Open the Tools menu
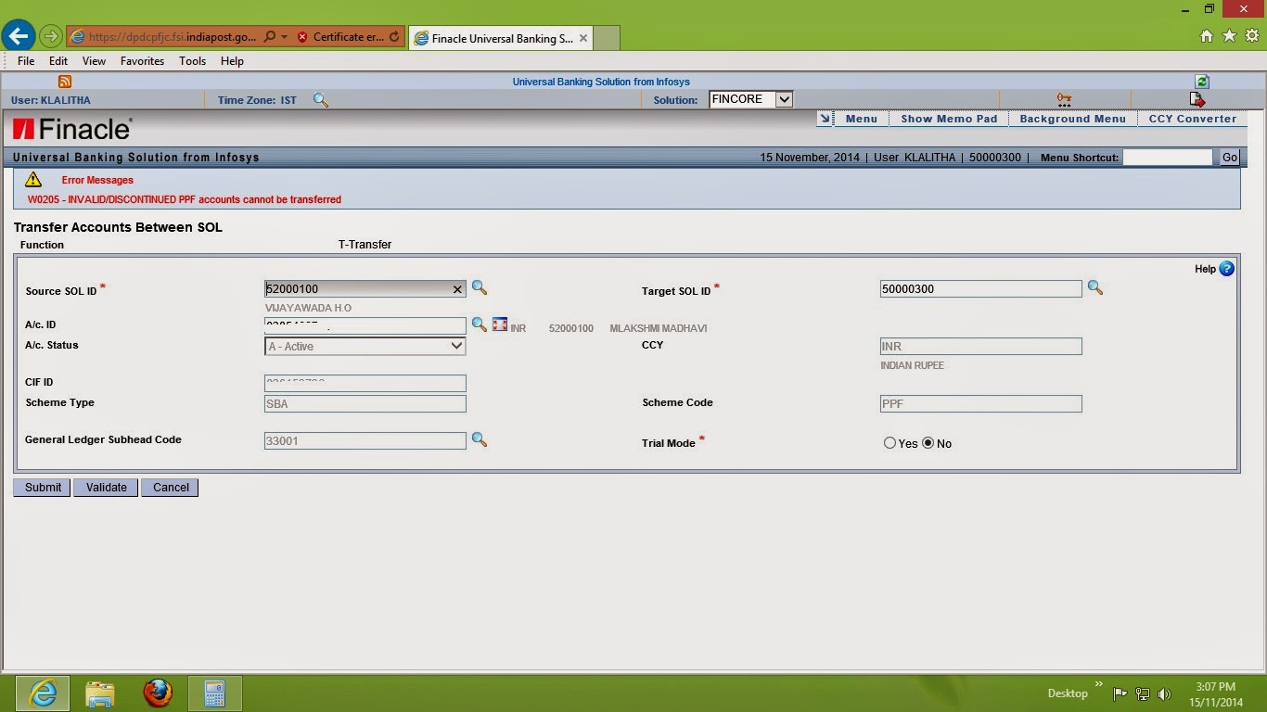1267x712 pixels. (x=192, y=61)
